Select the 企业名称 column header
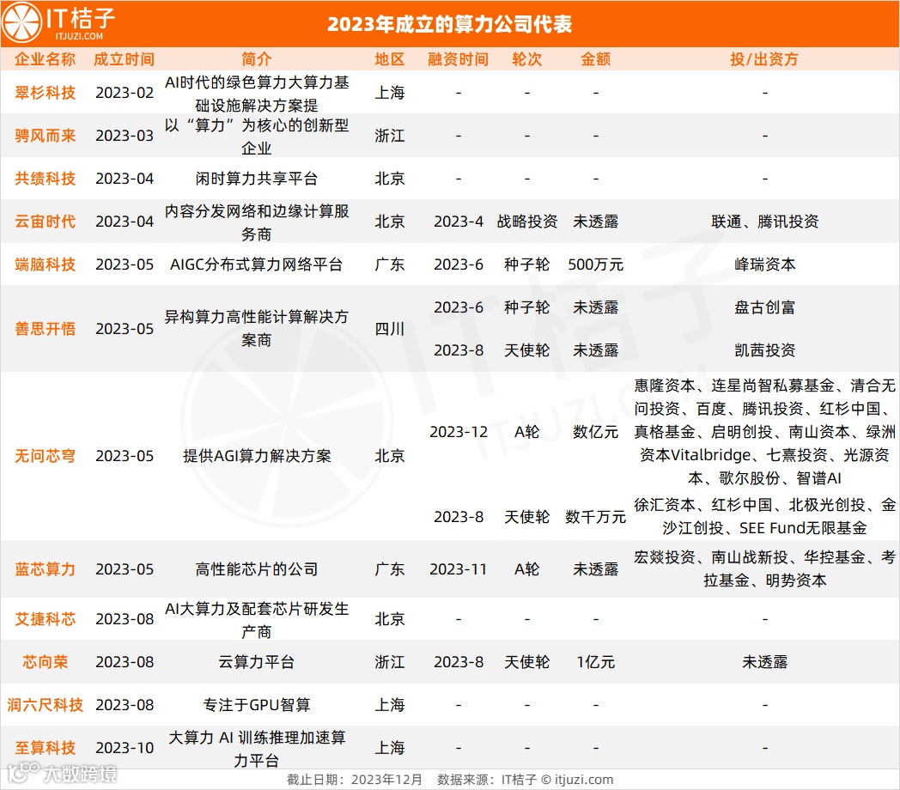This screenshot has height=790, width=900. click(x=45, y=59)
